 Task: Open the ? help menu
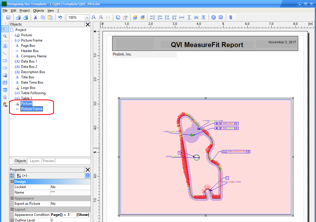click(58, 11)
